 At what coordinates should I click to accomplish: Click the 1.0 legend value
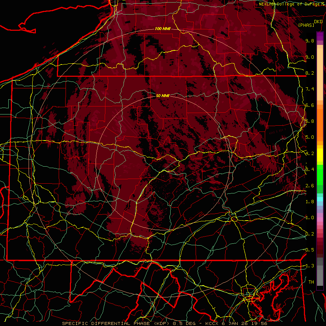pos(310,218)
